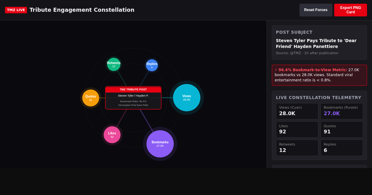Select the cyan Views node
This screenshot has height=195, width=372.
187,97
